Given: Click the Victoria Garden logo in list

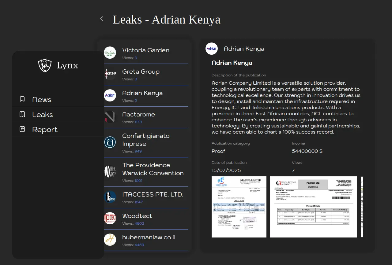Looking at the screenshot, I should point(110,53).
